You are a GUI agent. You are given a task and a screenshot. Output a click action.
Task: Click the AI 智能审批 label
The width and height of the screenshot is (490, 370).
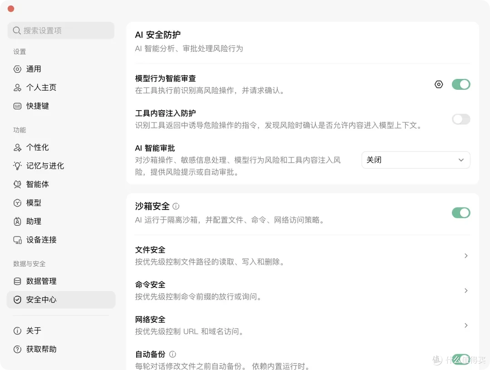click(155, 148)
